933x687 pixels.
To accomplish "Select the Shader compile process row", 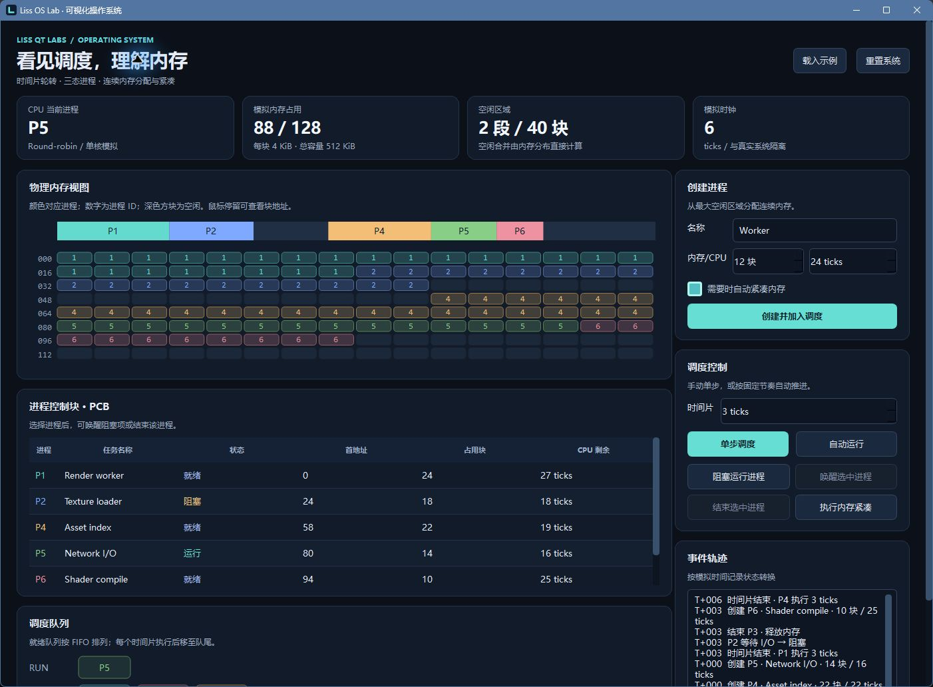I will click(x=340, y=578).
